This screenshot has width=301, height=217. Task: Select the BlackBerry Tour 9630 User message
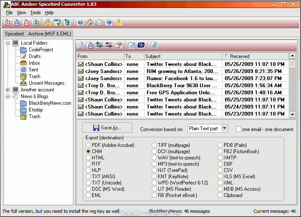(x=182, y=86)
